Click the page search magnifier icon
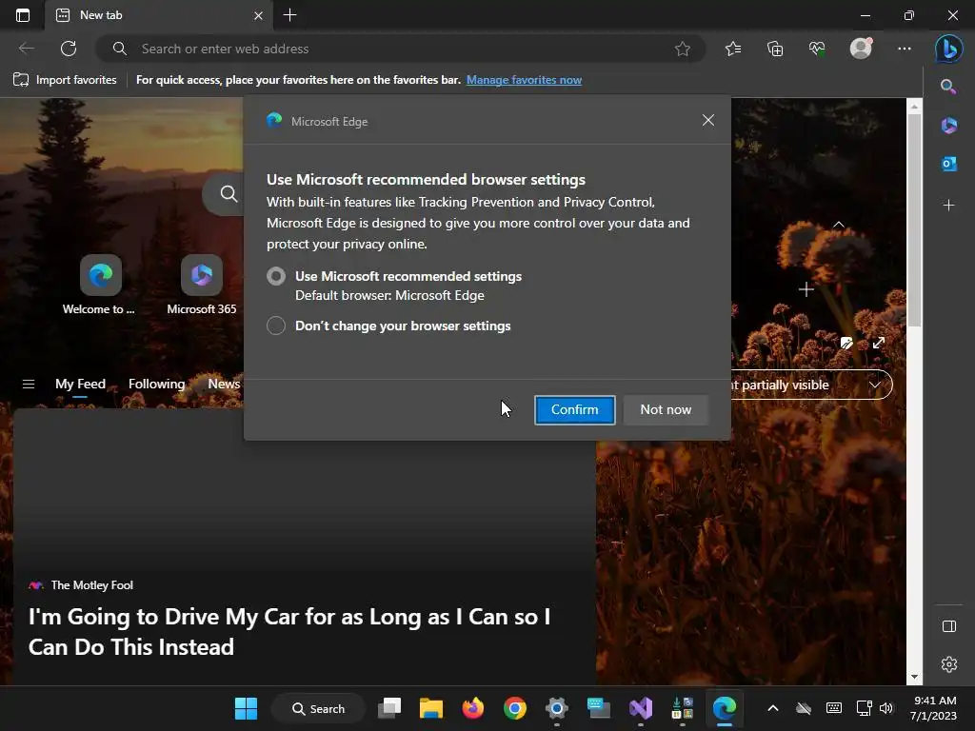 click(x=229, y=194)
